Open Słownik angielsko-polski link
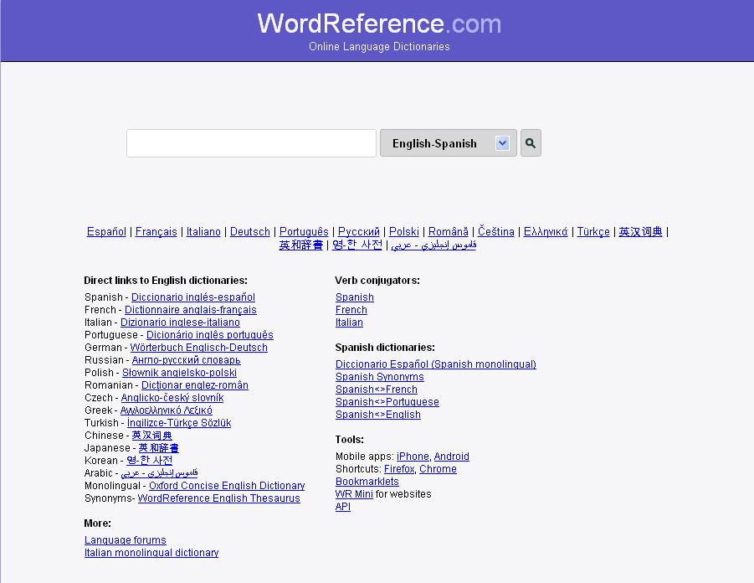The width and height of the screenshot is (754, 583). pyautogui.click(x=179, y=373)
